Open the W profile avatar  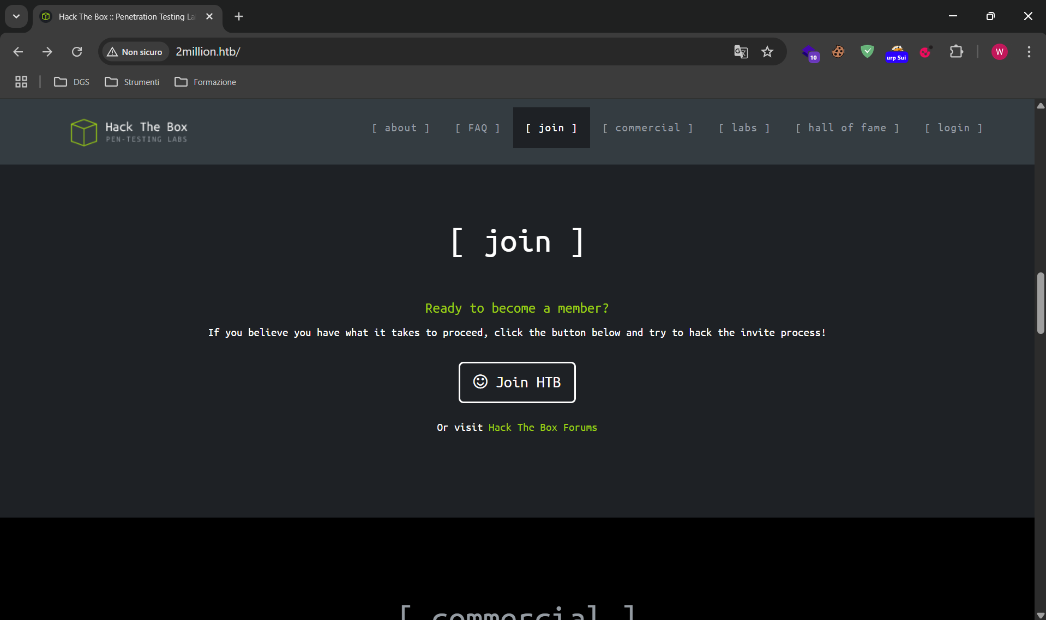point(999,52)
